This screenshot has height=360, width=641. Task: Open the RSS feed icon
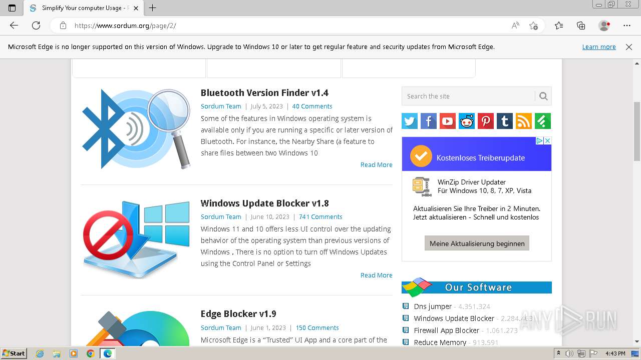pos(524,121)
